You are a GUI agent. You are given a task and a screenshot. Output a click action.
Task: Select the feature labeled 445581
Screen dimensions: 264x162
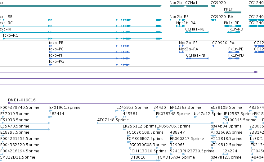click(130, 114)
